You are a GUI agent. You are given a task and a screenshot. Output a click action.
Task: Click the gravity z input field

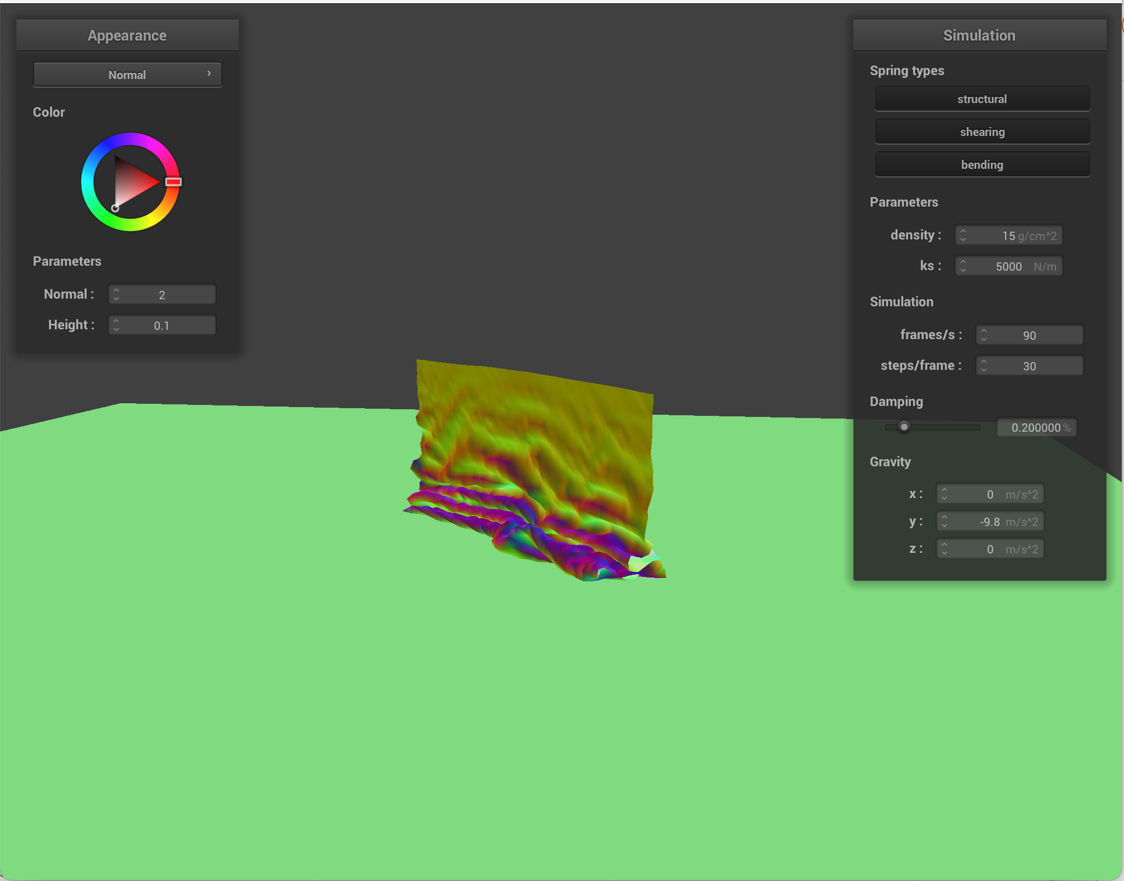[990, 549]
